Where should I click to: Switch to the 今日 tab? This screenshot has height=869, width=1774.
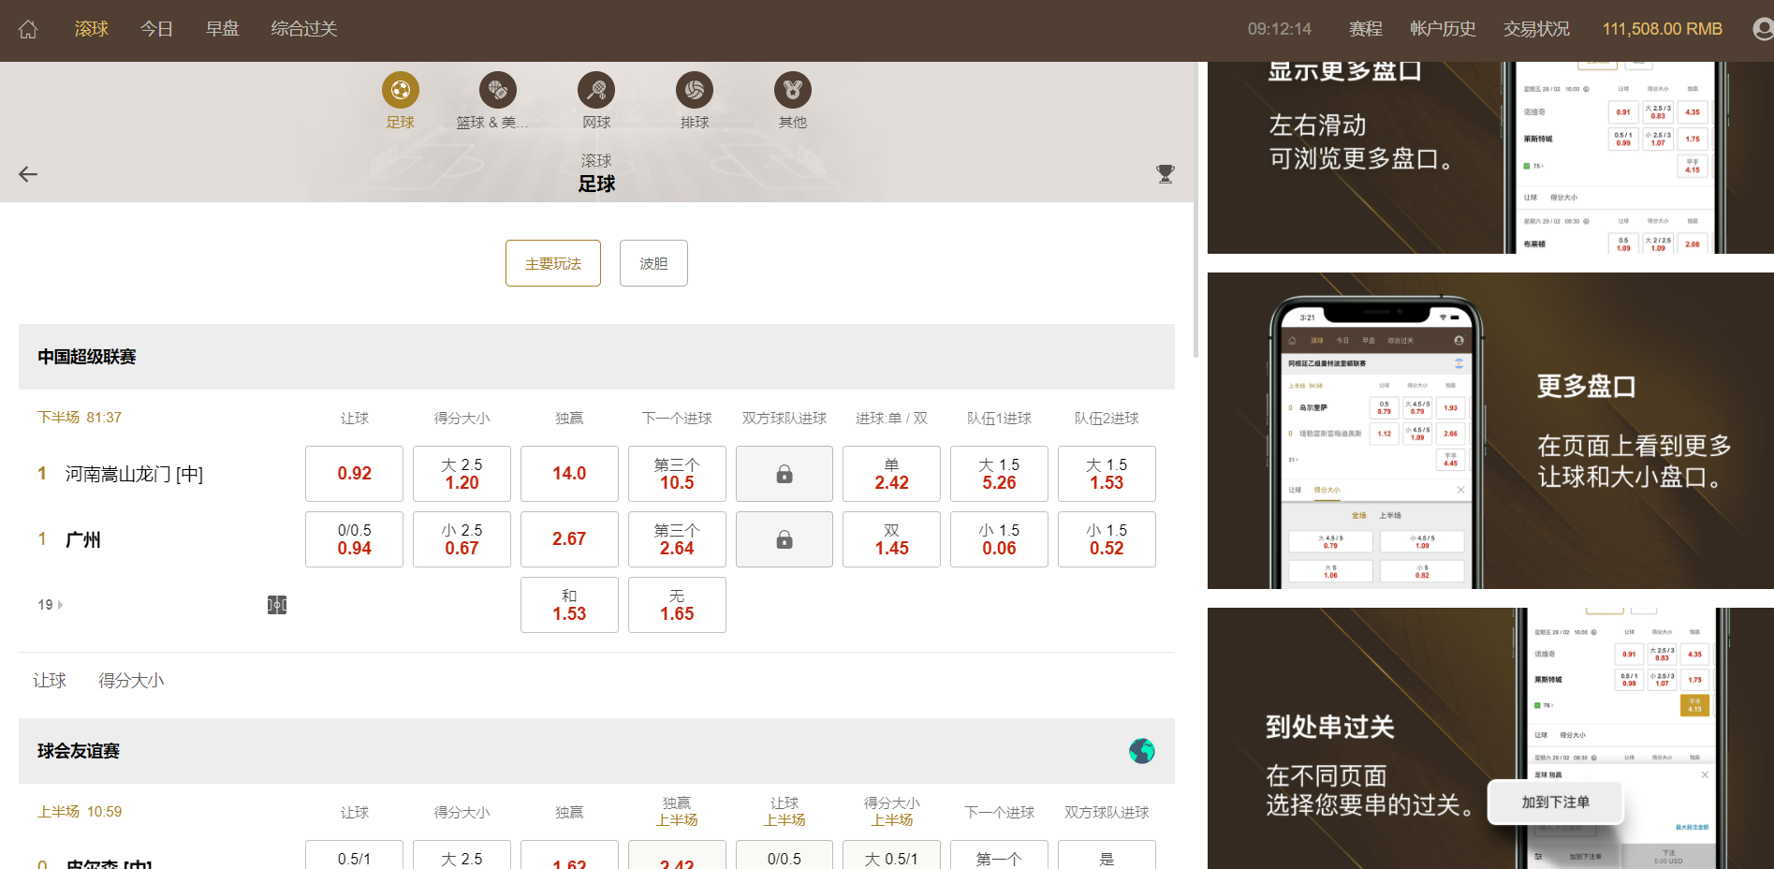tap(156, 29)
